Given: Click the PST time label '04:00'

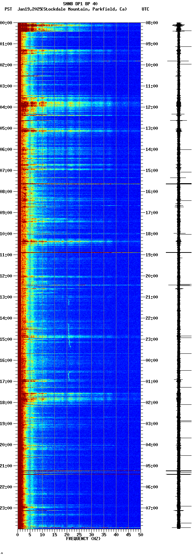Looking at the screenshot, I should (6, 107).
